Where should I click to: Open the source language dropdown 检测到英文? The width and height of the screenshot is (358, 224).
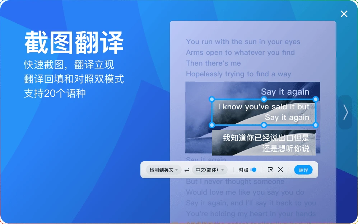point(162,170)
